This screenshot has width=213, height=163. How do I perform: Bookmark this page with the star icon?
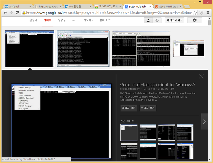pos(195,13)
